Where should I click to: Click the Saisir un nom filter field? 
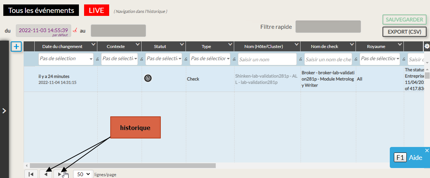pos(267,59)
